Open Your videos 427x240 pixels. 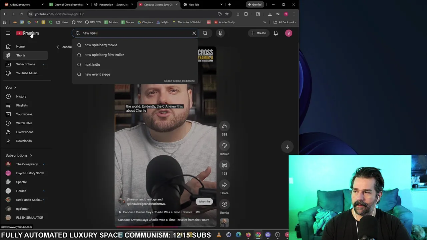(26, 114)
